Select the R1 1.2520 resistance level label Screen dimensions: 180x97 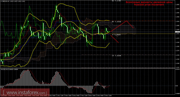coord(116,21)
